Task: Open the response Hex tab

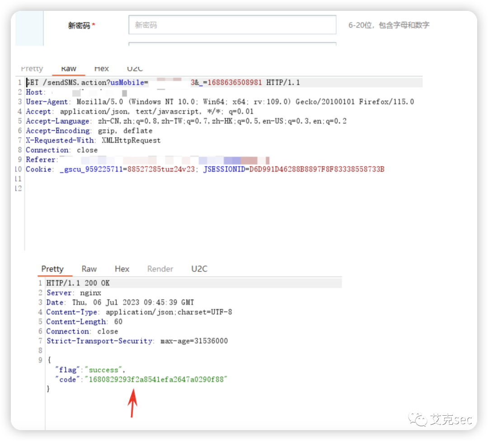Action: 122,269
